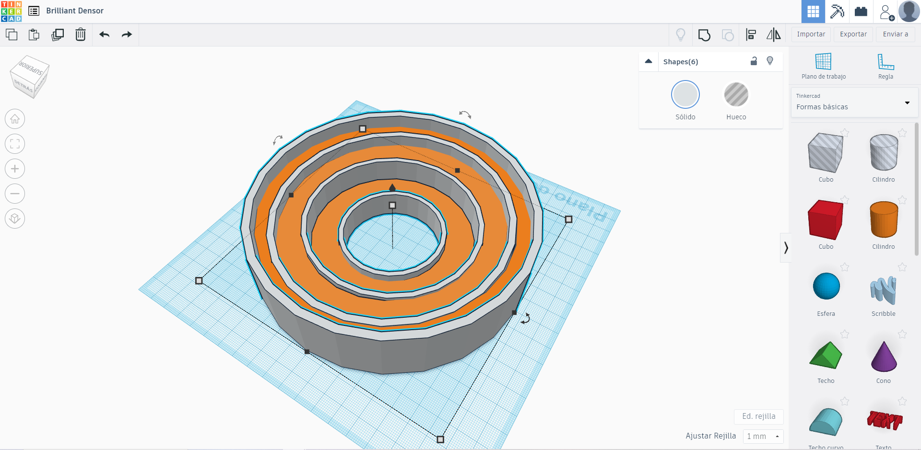Redo the last action
Image resolution: width=921 pixels, height=450 pixels.
point(127,35)
